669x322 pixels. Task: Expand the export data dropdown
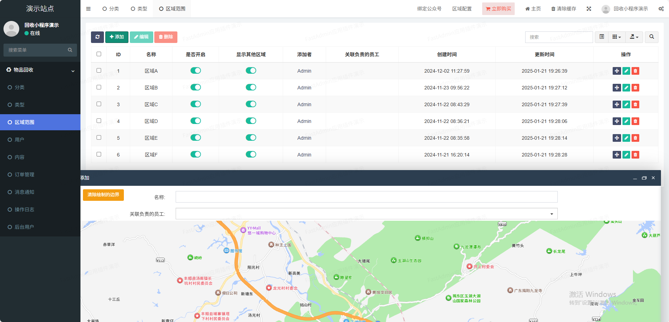(634, 37)
